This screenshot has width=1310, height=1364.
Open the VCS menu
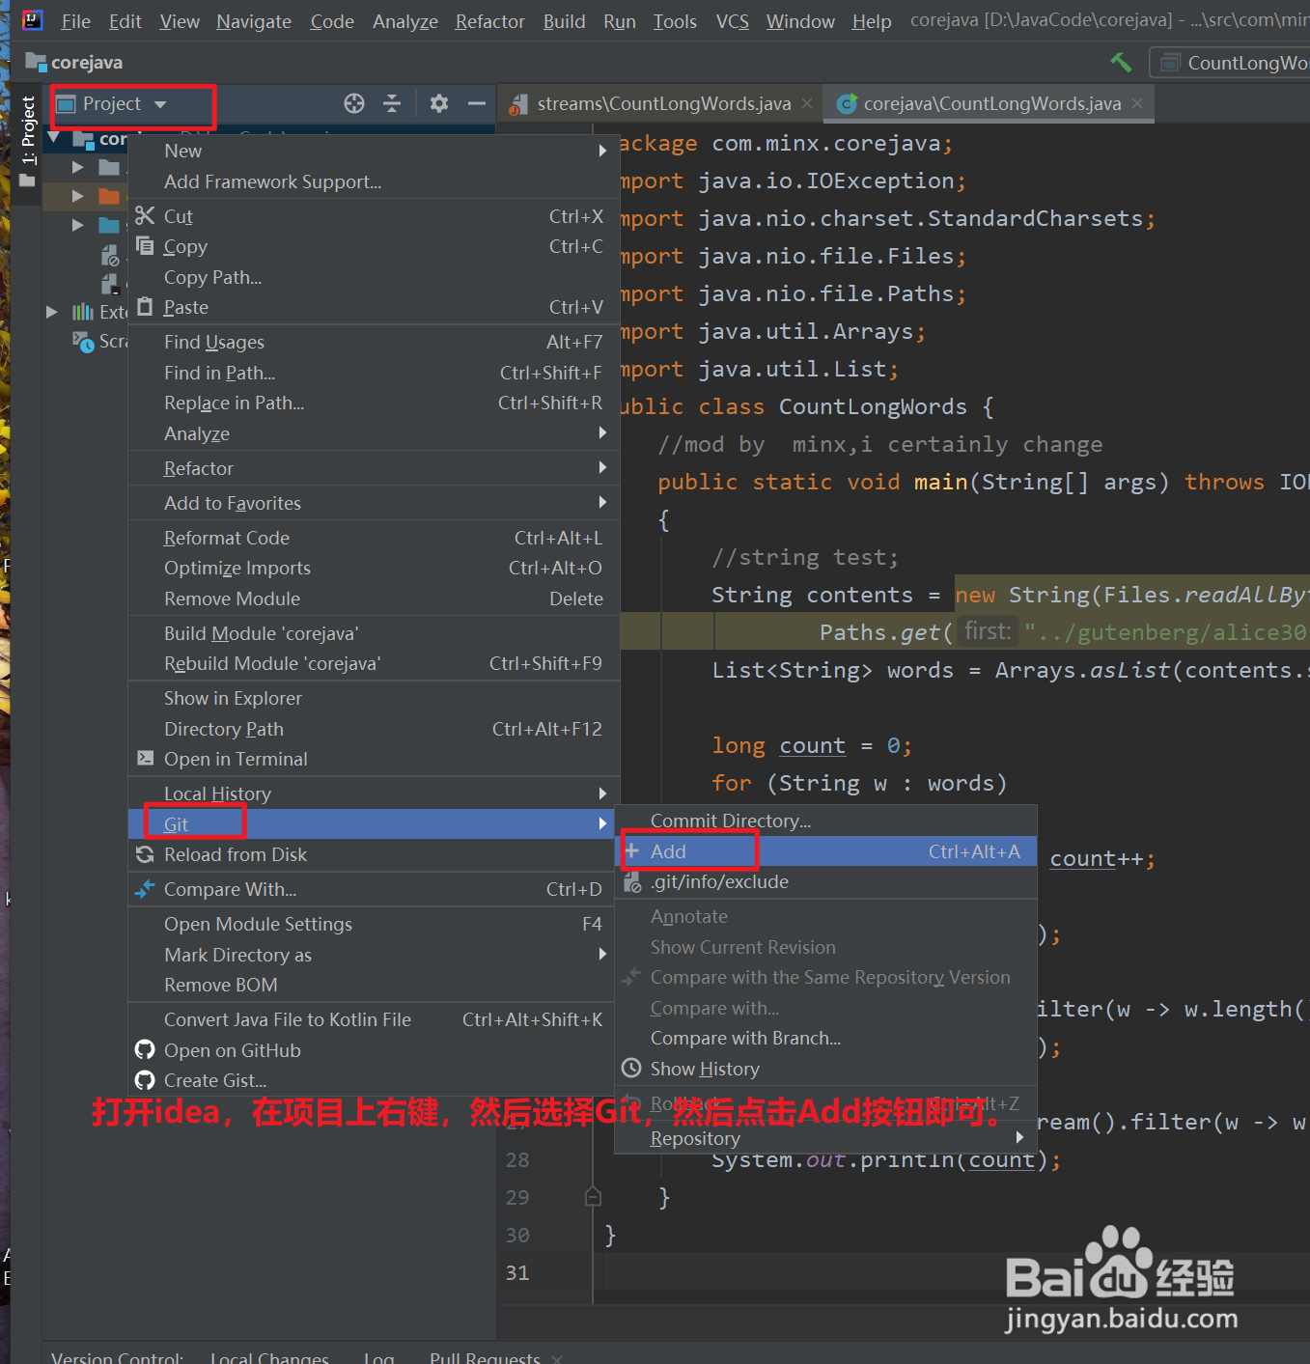[x=733, y=21]
